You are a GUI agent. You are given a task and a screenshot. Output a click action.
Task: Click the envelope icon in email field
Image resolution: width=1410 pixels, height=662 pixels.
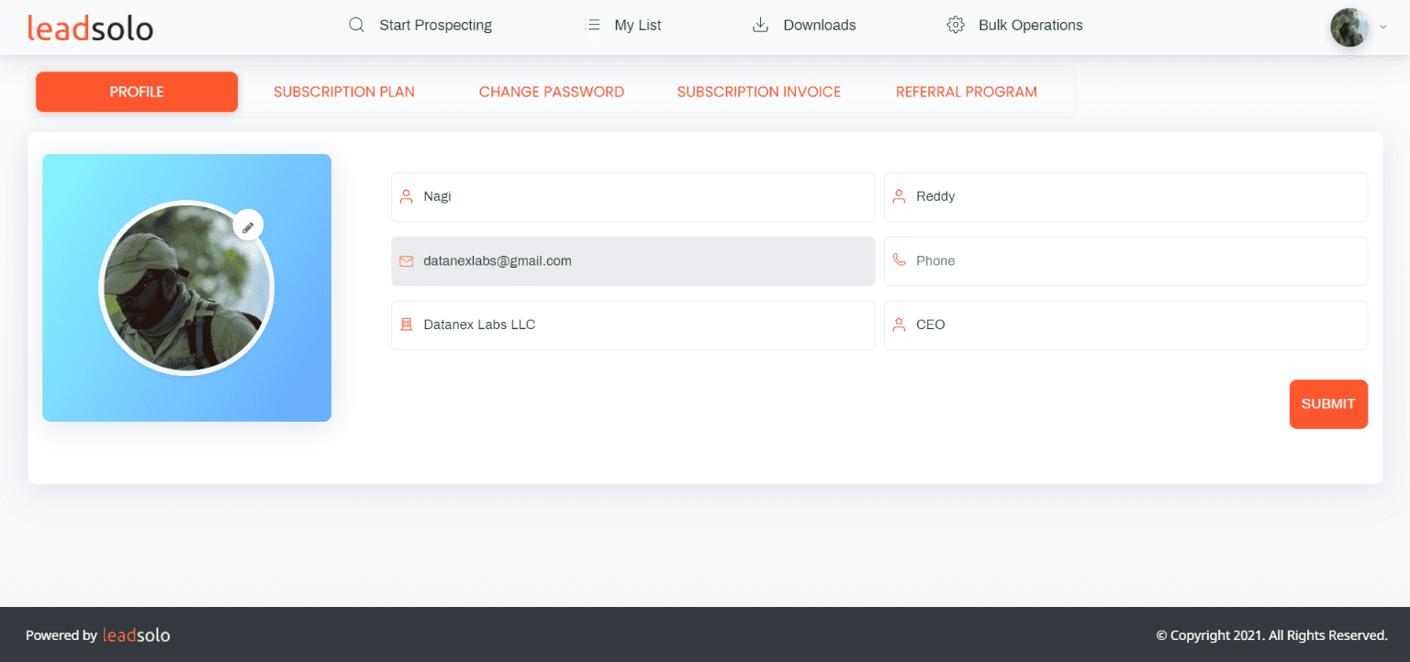tap(407, 261)
